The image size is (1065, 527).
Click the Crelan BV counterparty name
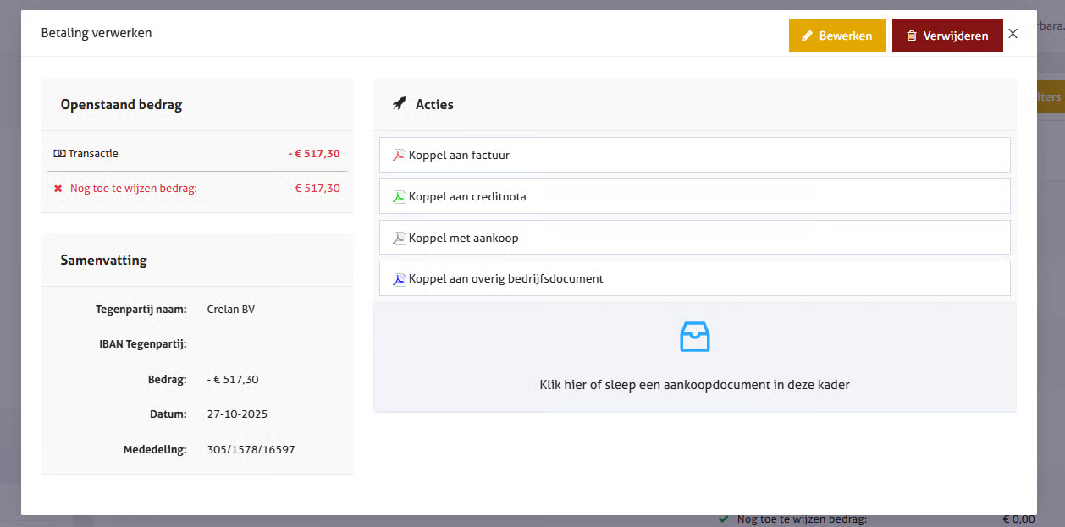point(230,310)
